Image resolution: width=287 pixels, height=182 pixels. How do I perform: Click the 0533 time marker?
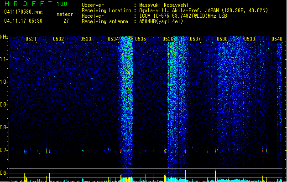click(86, 39)
